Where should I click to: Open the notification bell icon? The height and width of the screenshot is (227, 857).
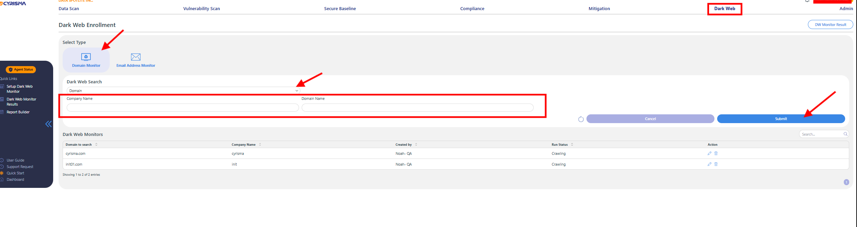click(807, 1)
